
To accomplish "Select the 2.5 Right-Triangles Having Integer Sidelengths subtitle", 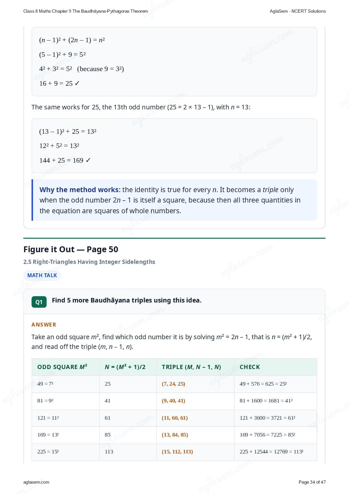I will pyautogui.click(x=89, y=262).
